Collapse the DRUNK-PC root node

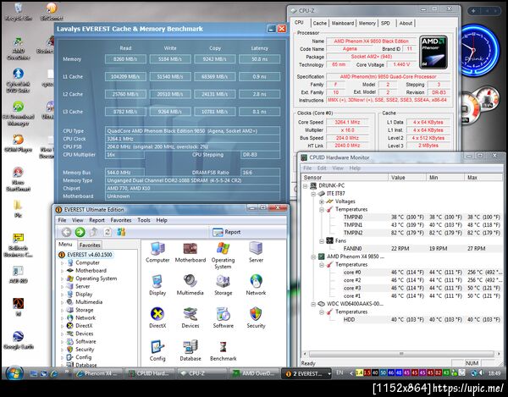pos(305,186)
